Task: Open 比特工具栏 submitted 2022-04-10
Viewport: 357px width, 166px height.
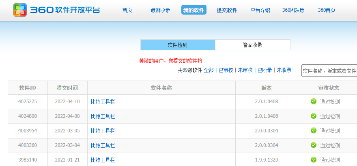Action: [103, 102]
